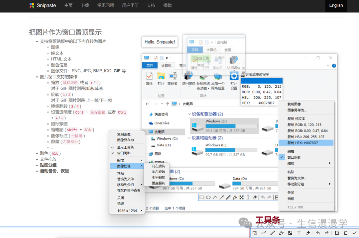Open the 捐赠 link
This screenshot has height=238, width=359.
point(167,6)
